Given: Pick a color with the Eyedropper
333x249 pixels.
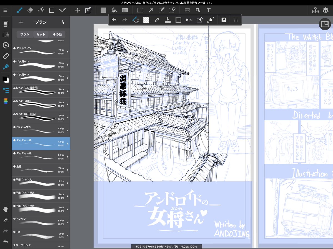Looking at the screenshot, I should coord(157,20).
